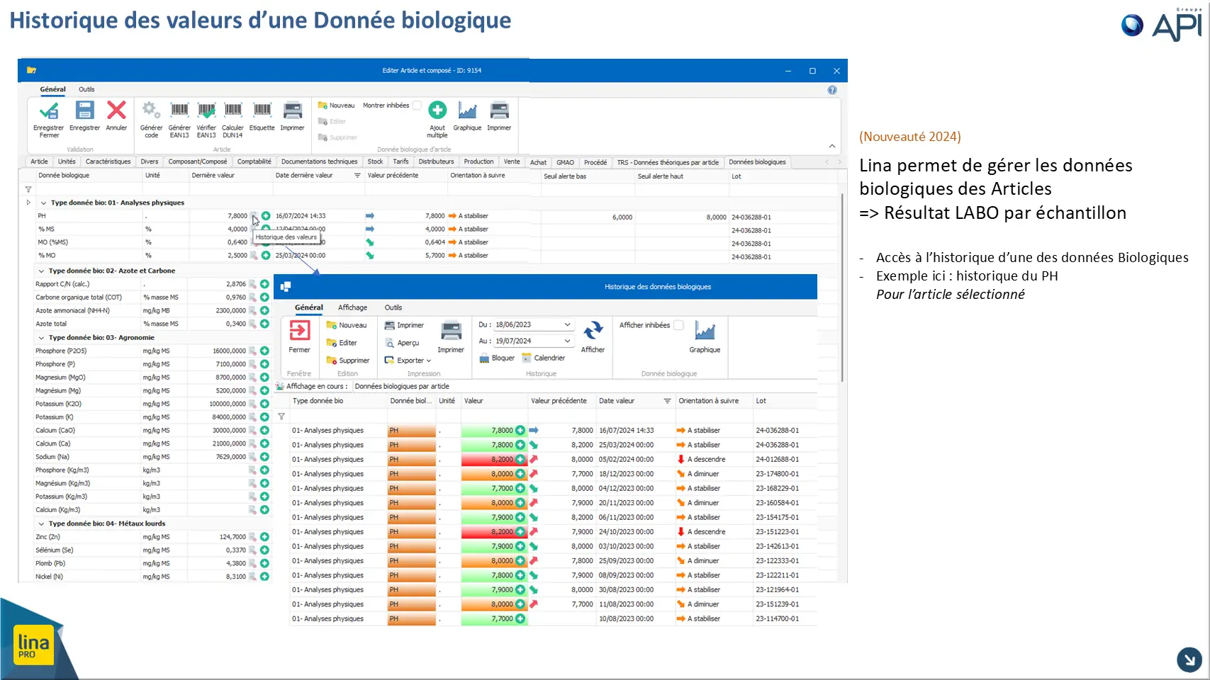This screenshot has width=1210, height=680.
Task: Enable the Afficher inhibées checkbox
Action: pos(678,325)
